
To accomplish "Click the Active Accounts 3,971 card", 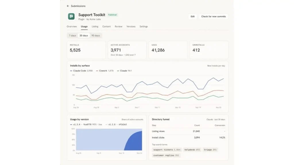I will (127, 50).
